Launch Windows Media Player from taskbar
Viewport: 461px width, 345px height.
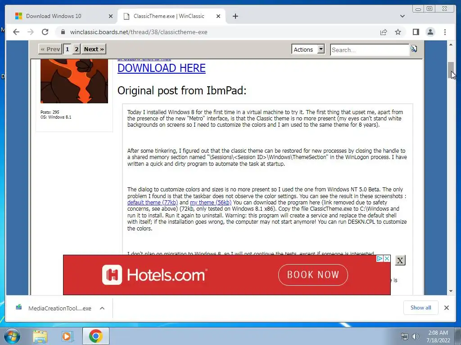coord(67,336)
